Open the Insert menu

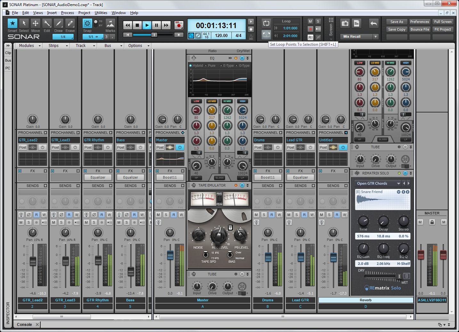coord(52,13)
